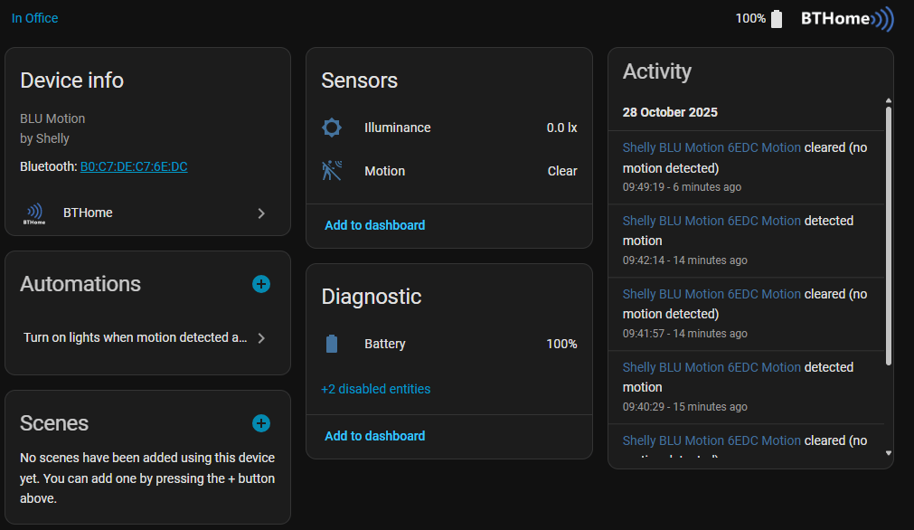Viewport: 914px width, 530px height.
Task: Add a new automation with plus icon
Action: 260,284
